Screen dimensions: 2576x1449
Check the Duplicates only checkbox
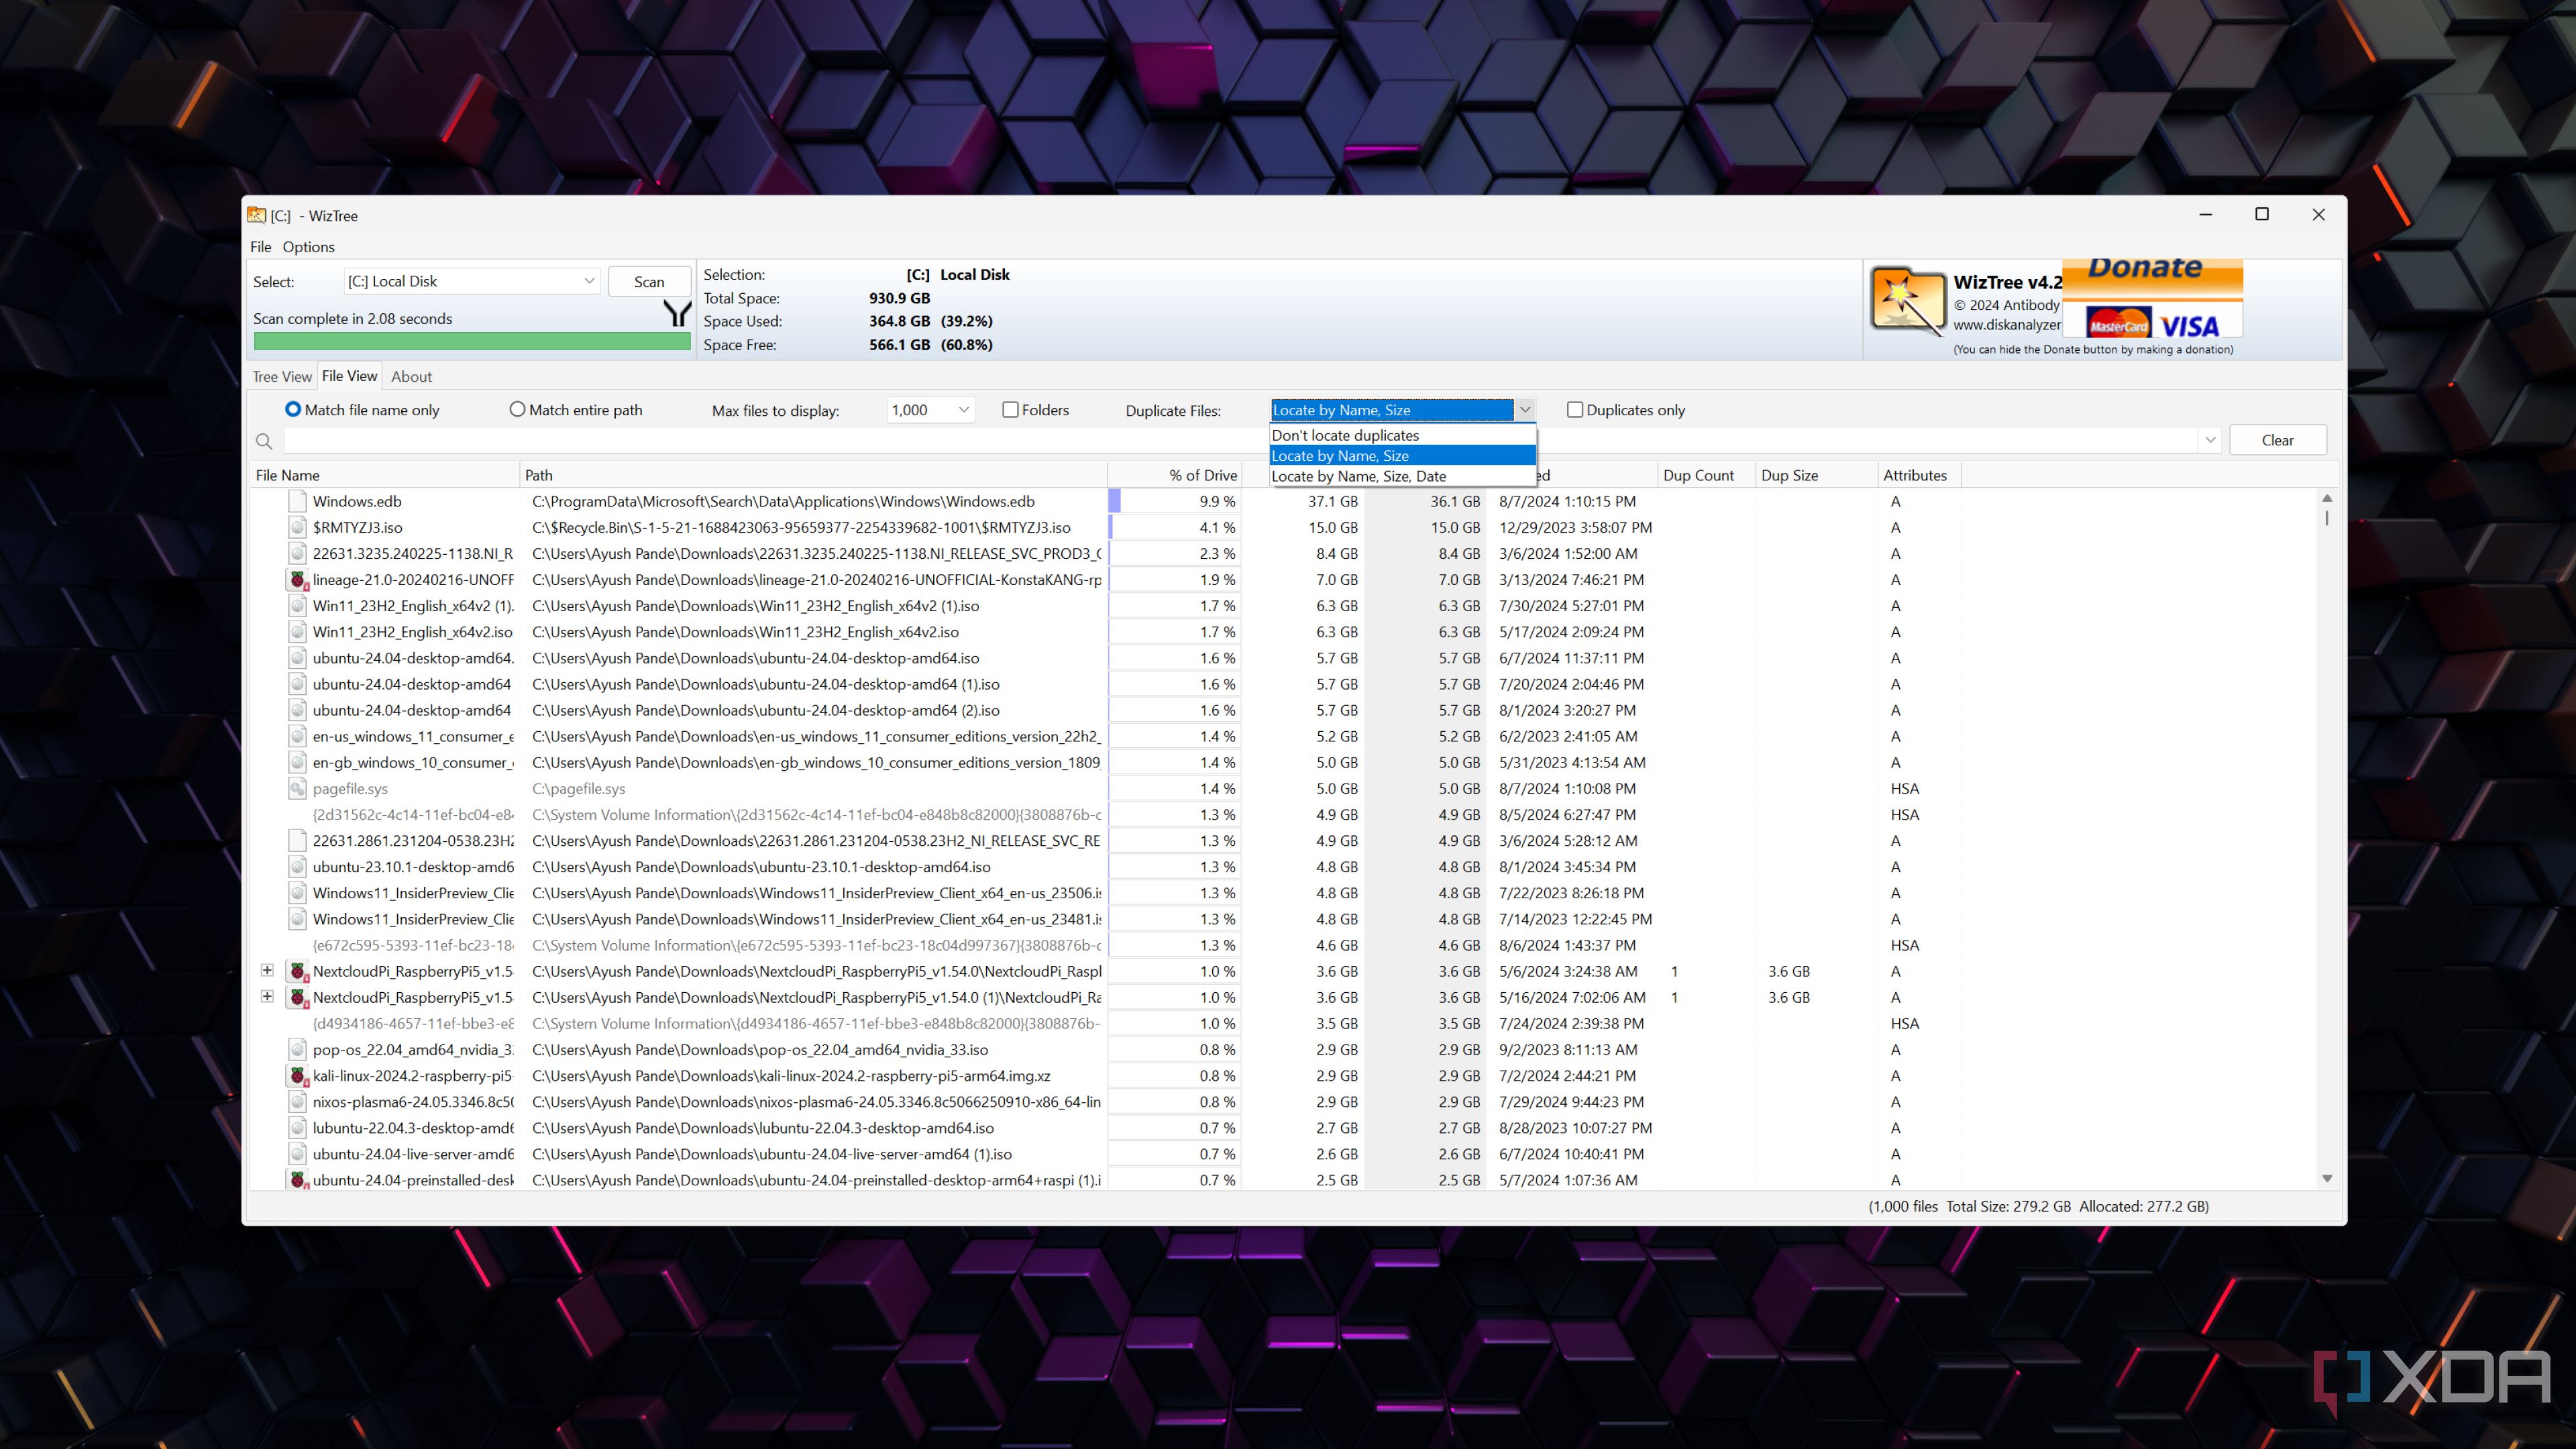pos(1575,410)
